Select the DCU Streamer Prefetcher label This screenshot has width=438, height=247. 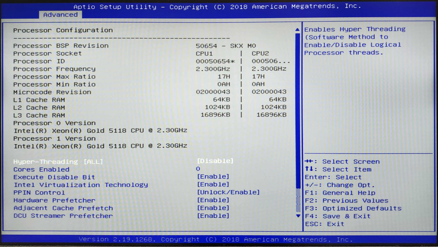(x=63, y=216)
